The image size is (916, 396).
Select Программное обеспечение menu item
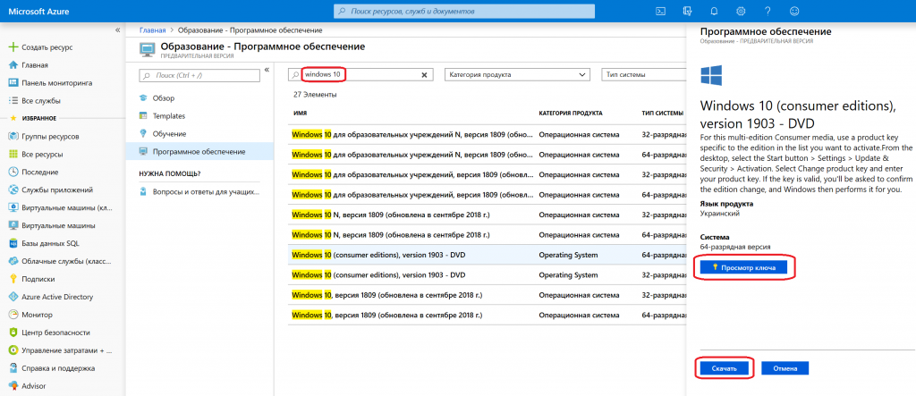200,151
